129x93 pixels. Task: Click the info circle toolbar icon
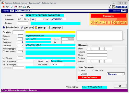25,7
